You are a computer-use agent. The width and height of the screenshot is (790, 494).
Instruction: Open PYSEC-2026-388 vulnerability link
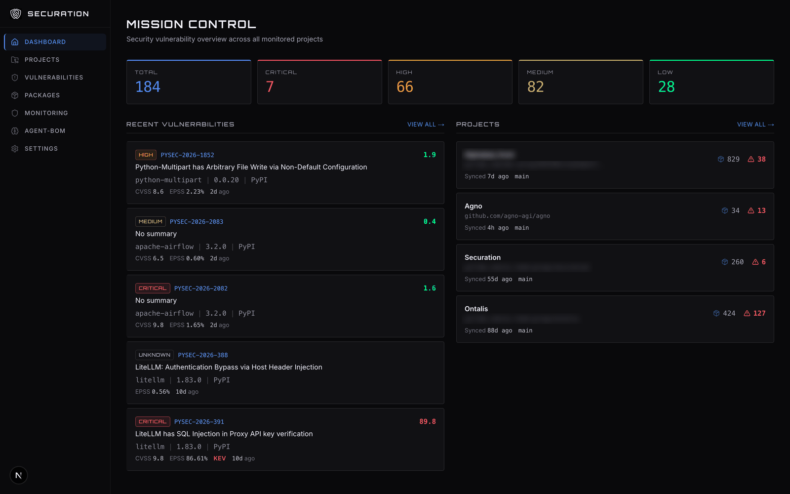(203, 355)
